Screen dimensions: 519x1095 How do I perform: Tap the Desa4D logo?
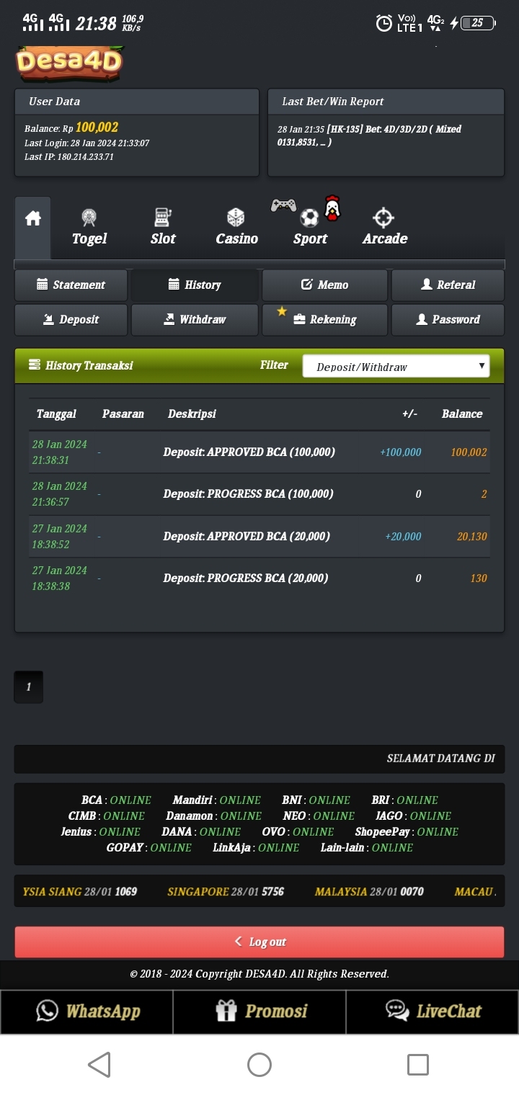click(69, 63)
